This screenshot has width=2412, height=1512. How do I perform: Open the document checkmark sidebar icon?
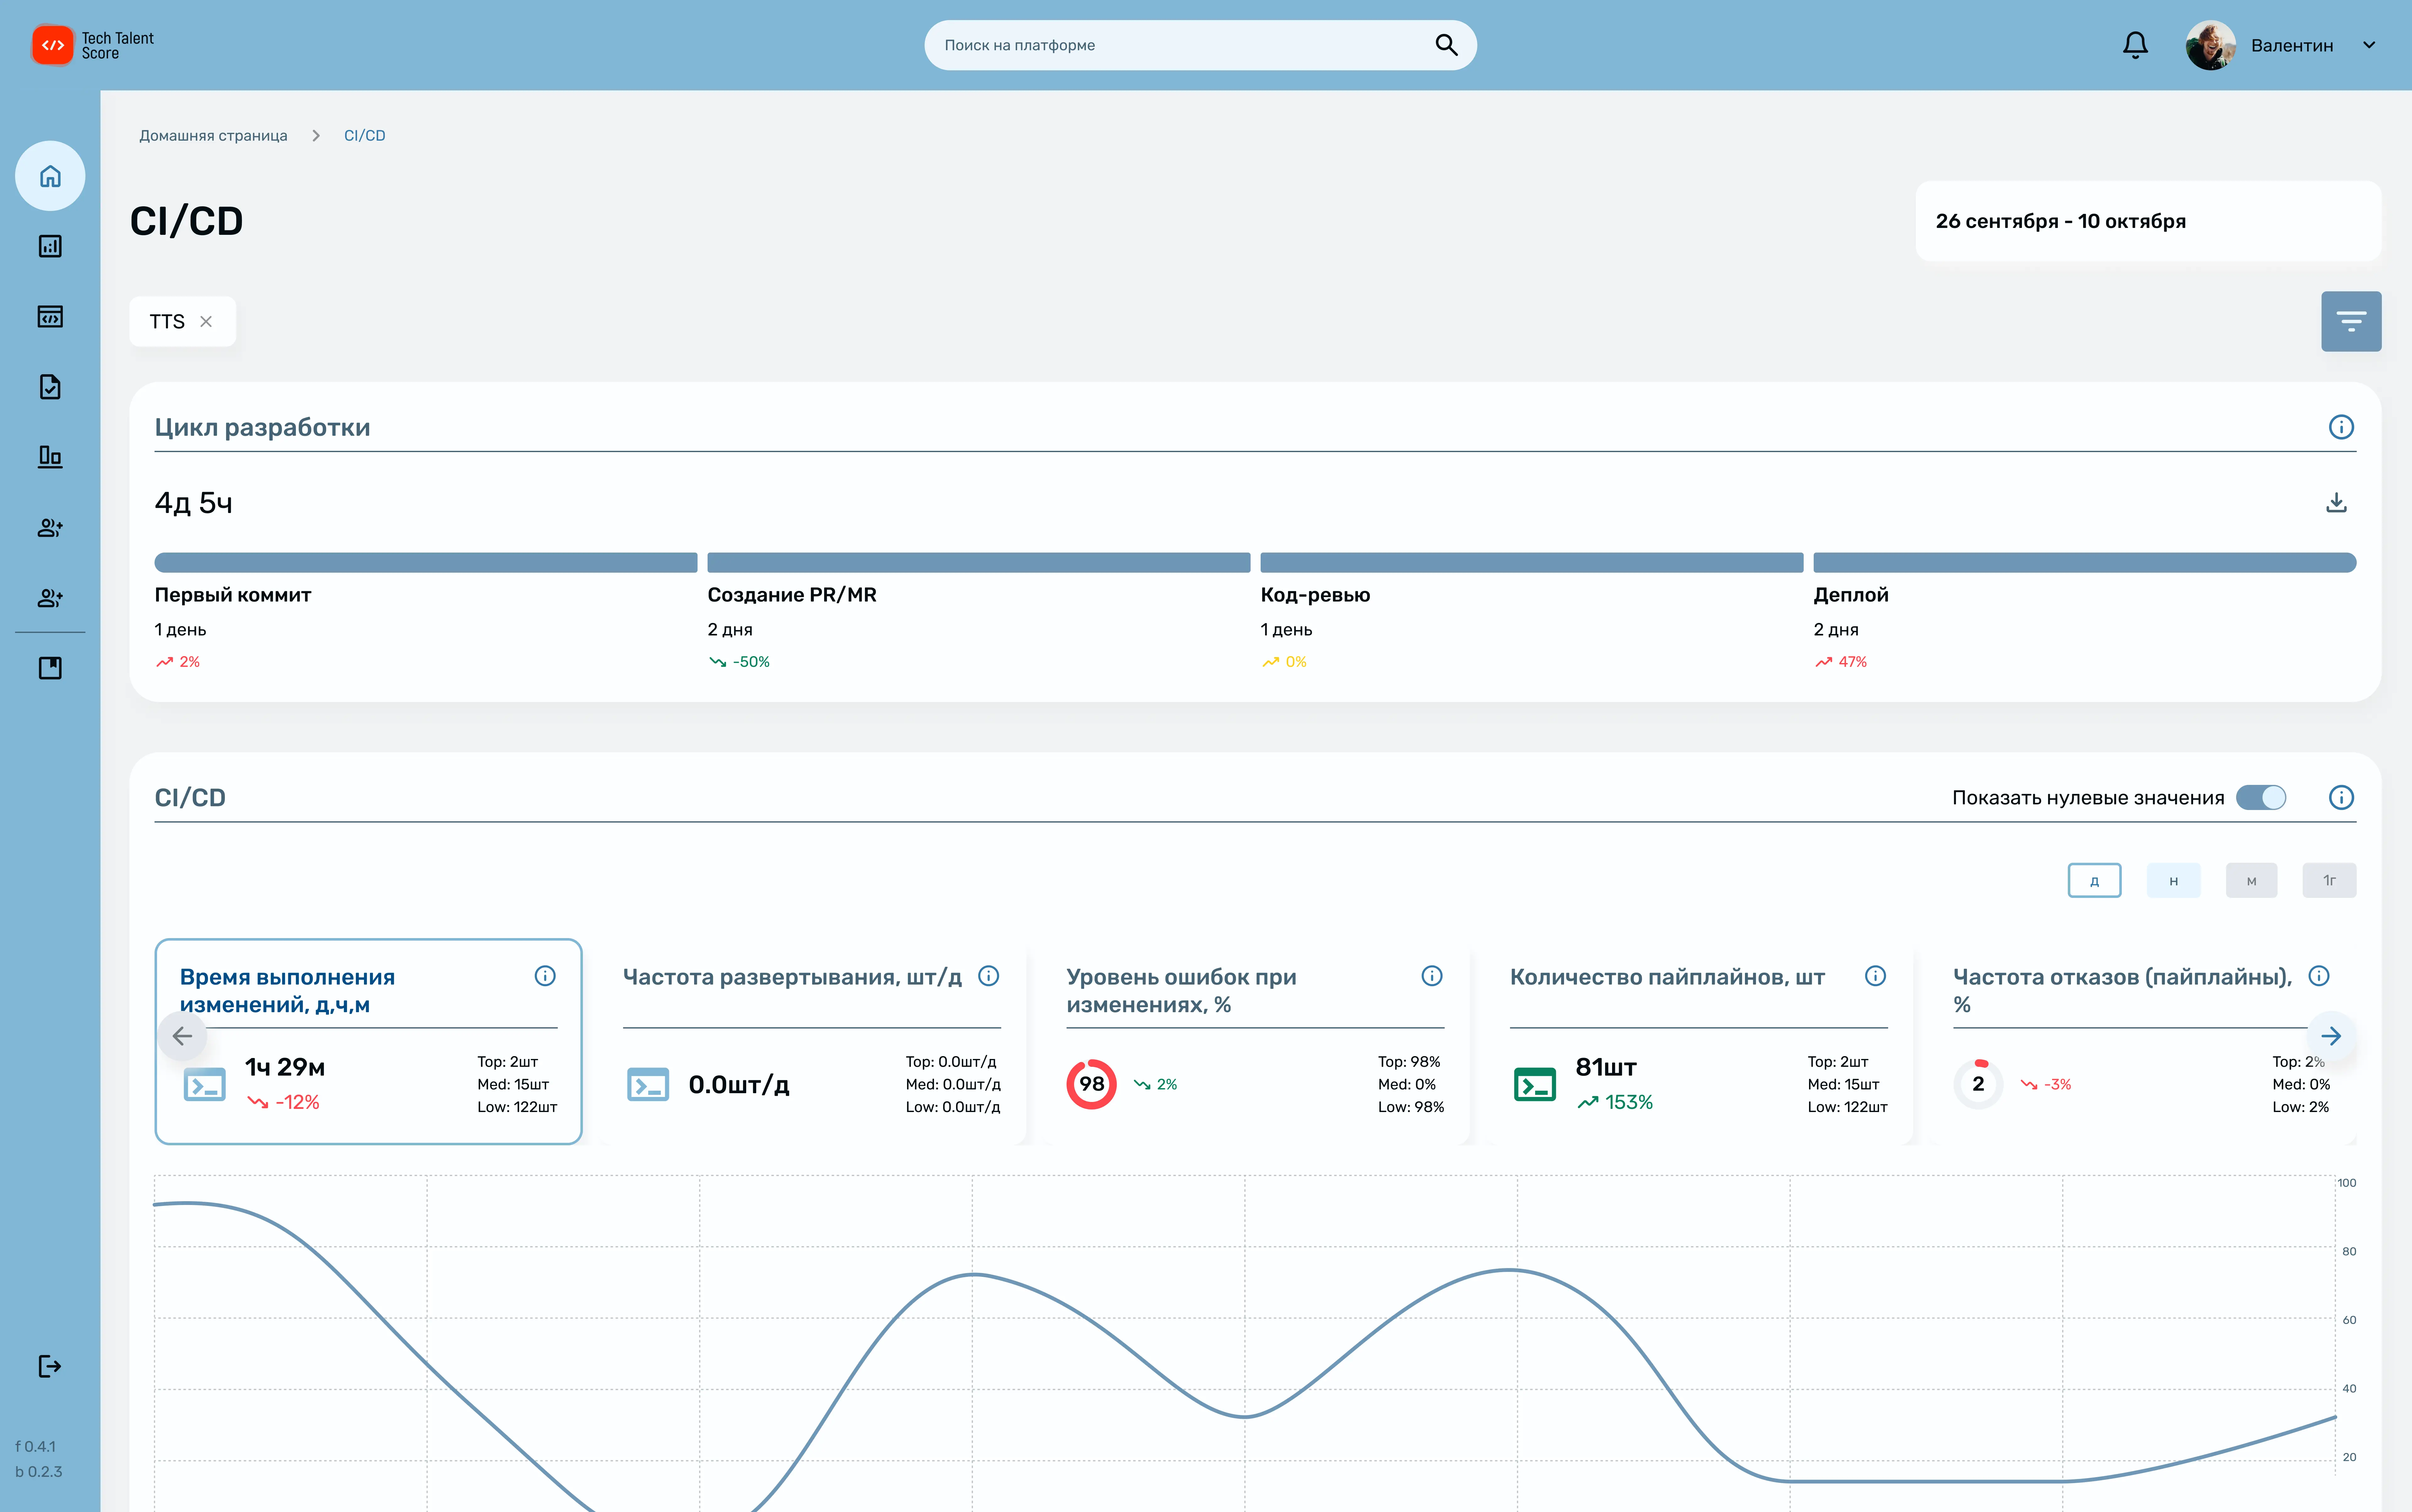point(50,387)
